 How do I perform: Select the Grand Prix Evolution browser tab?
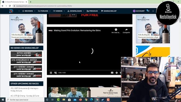[15, 2]
